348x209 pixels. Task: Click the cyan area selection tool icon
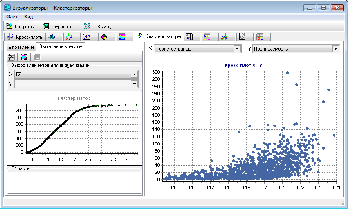pos(24,57)
